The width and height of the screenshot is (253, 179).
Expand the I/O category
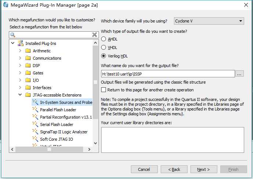pyautogui.click(x=20, y=80)
